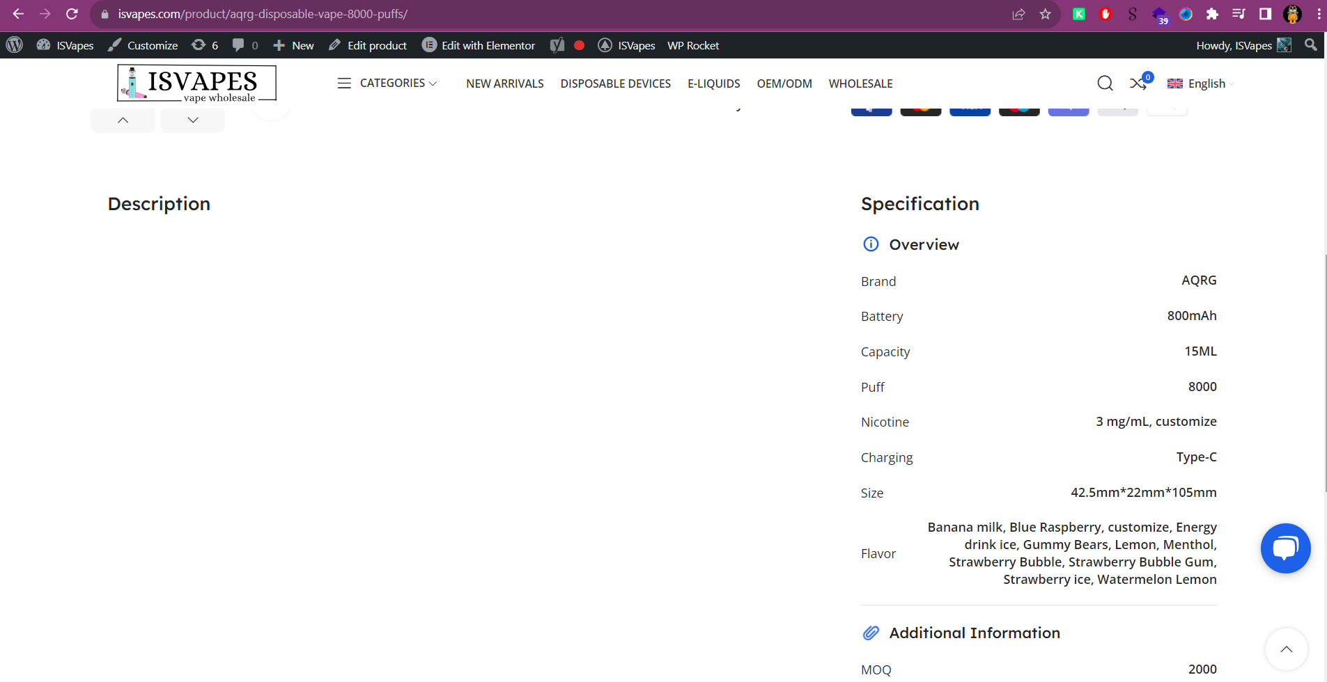Show next gallery thumbnail with down arrow
Image resolution: width=1327 pixels, height=682 pixels.
pos(193,120)
